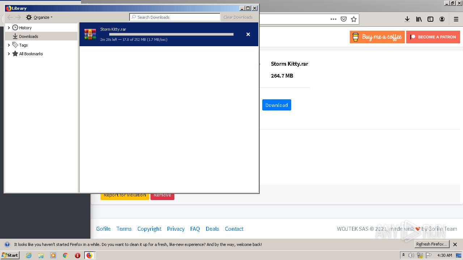Bookmark this page star icon
The height and width of the screenshot is (260, 463).
(x=354, y=19)
